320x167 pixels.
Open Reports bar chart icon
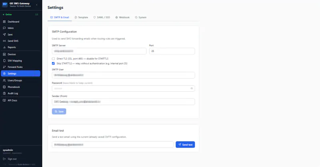click(4, 47)
